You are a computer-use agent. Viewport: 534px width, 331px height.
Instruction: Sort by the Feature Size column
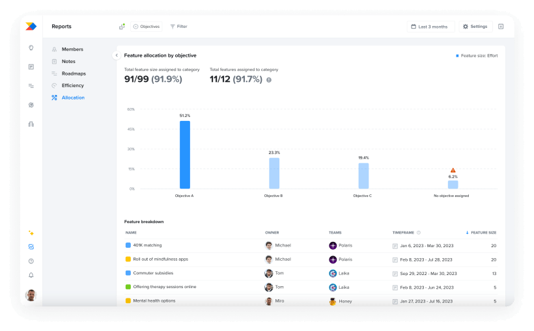(481, 233)
